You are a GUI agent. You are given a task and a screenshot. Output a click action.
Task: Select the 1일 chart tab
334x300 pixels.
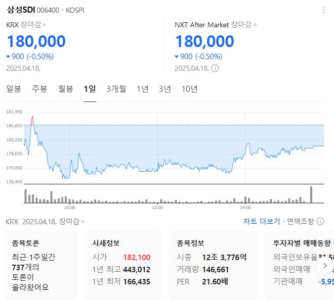[90, 89]
